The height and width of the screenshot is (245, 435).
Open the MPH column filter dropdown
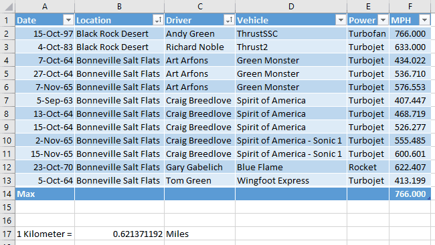(424, 20)
